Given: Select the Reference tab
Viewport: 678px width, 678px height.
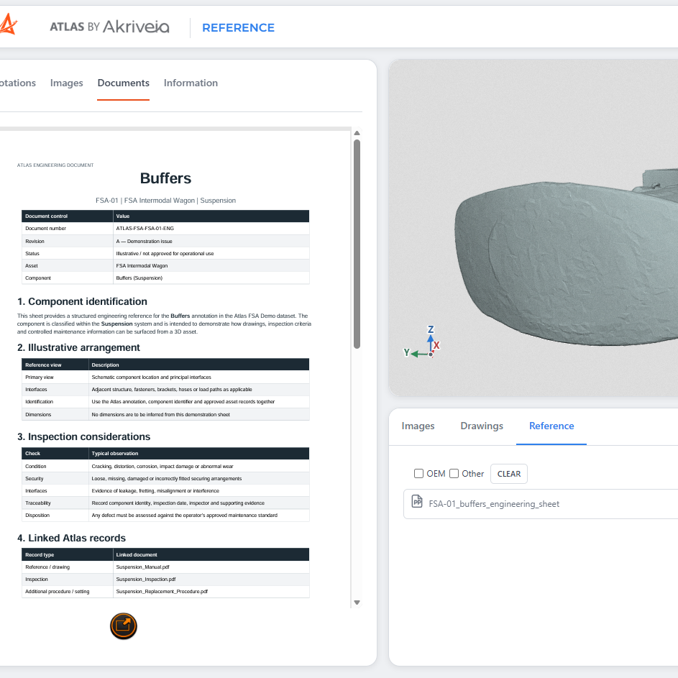Looking at the screenshot, I should click(x=551, y=426).
